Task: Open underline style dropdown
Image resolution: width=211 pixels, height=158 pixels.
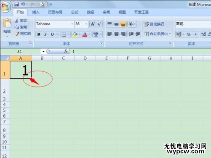Action: (x=57, y=34)
